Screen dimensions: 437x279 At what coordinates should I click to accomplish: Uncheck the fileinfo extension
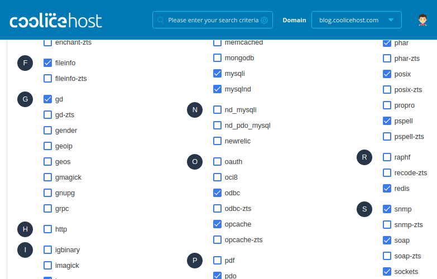pos(47,63)
